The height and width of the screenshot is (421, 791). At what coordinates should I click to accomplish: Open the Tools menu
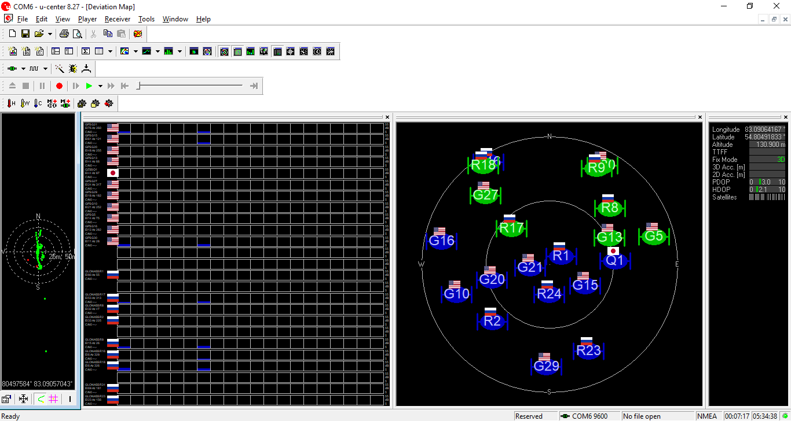coord(147,19)
